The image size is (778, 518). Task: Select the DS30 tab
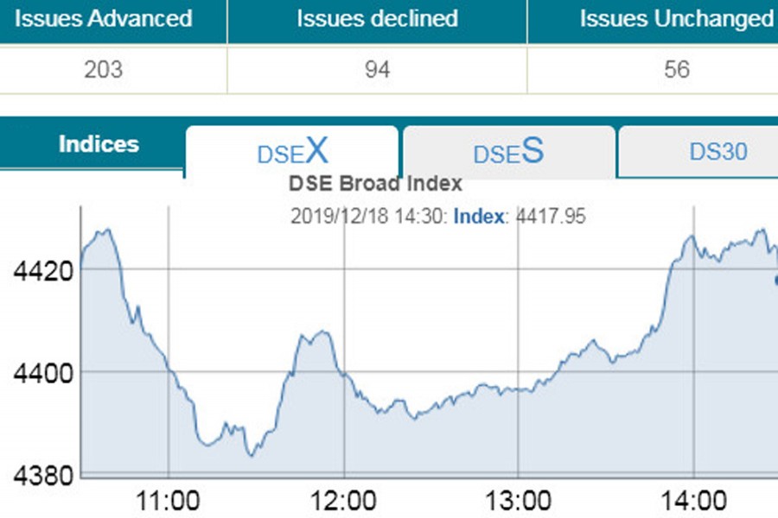[717, 152]
